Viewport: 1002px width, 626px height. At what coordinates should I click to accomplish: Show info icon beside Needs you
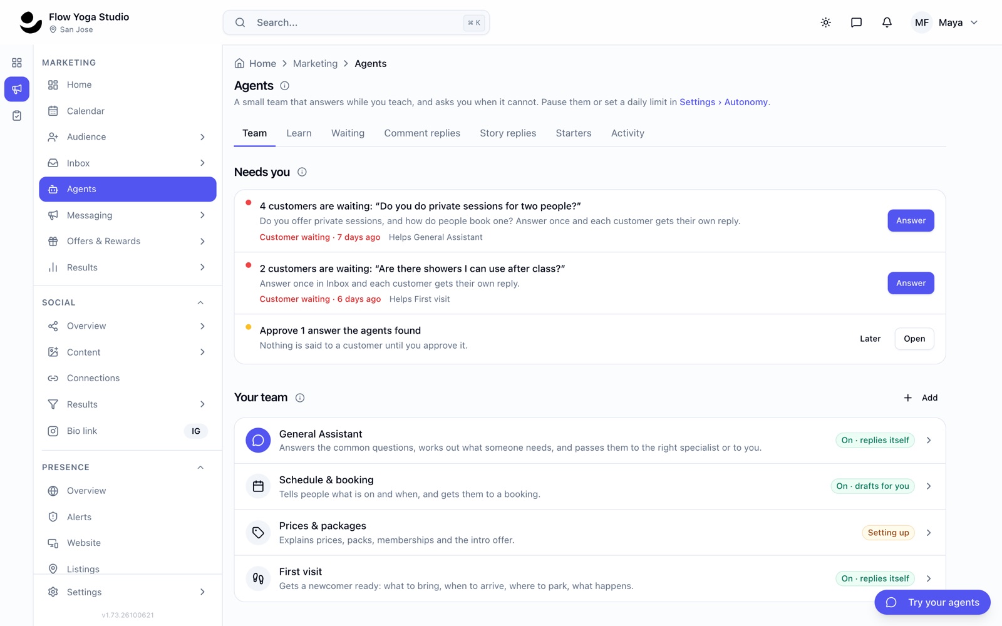pyautogui.click(x=302, y=172)
